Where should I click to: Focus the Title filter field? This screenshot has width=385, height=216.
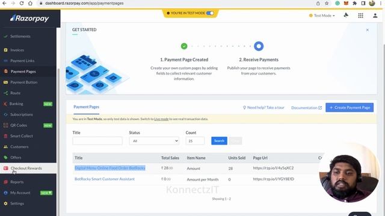pyautogui.click(x=97, y=141)
